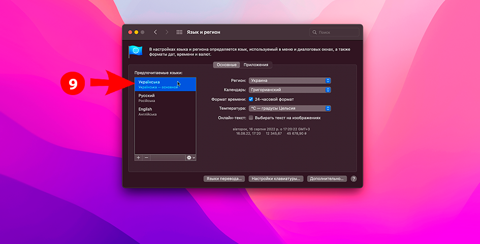Switch to the Приложения tab
This screenshot has width=480, height=244.
click(256, 65)
